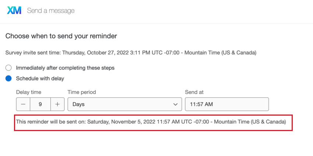Click the 'Schedule with delay' label text

pos(40,79)
